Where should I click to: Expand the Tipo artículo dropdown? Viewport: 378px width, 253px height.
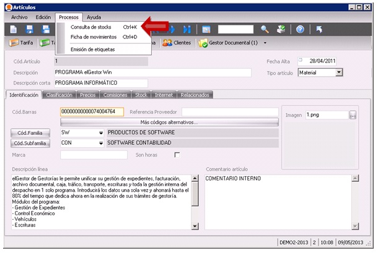339,72
